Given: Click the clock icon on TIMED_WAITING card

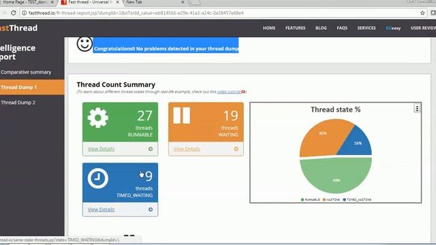Looking at the screenshot, I should click(x=98, y=178).
